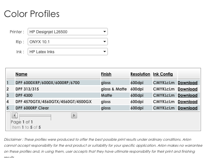The image size is (220, 158).
Task: Click the Printer dropdown arrow
Action: tap(104, 32)
